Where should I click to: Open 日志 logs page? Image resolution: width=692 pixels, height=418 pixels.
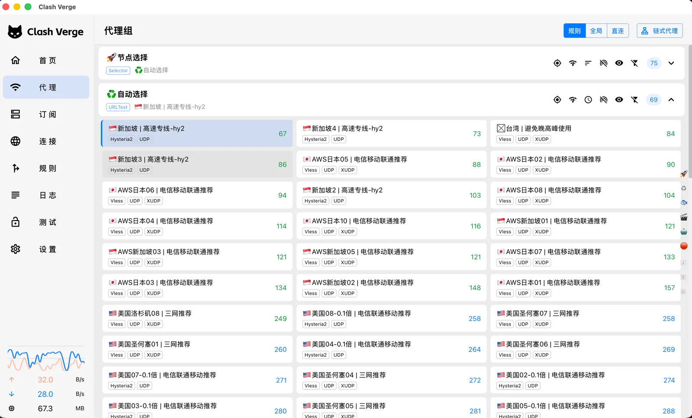tap(46, 195)
